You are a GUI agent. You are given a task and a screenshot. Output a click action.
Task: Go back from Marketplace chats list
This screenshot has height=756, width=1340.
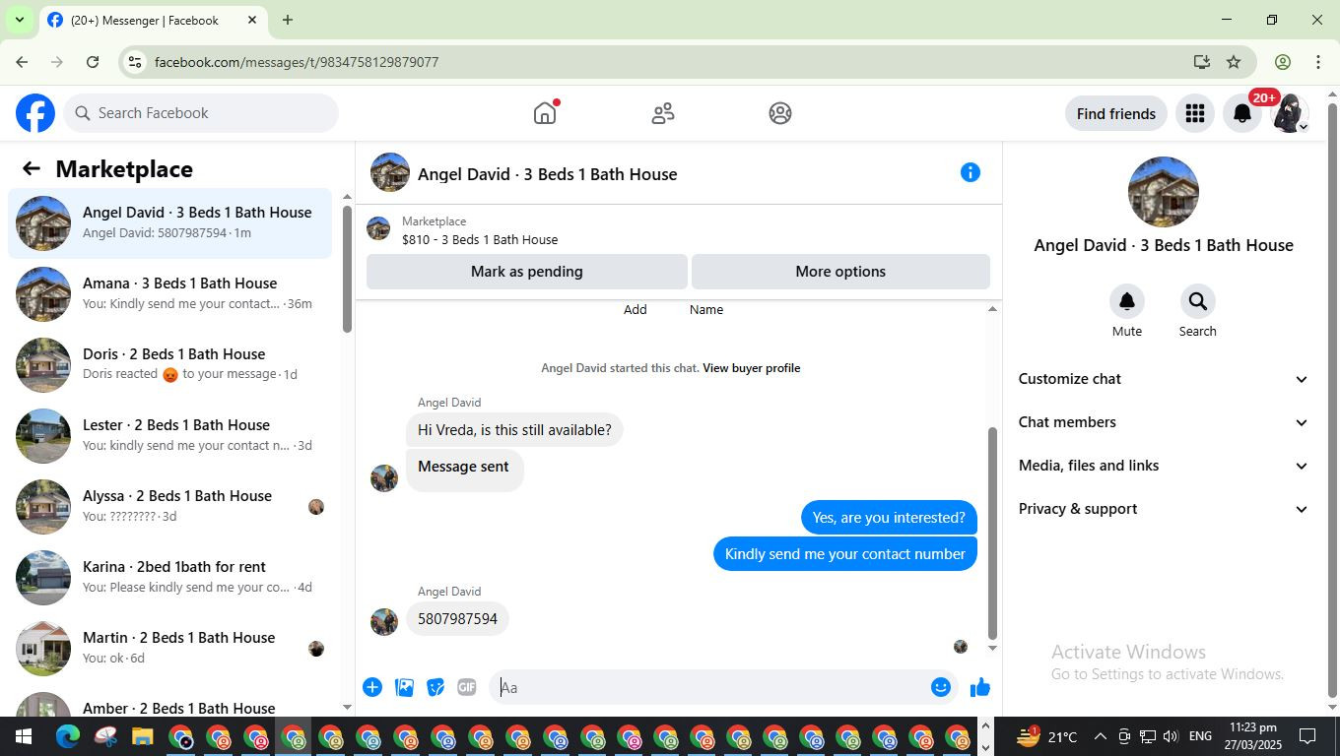point(32,169)
